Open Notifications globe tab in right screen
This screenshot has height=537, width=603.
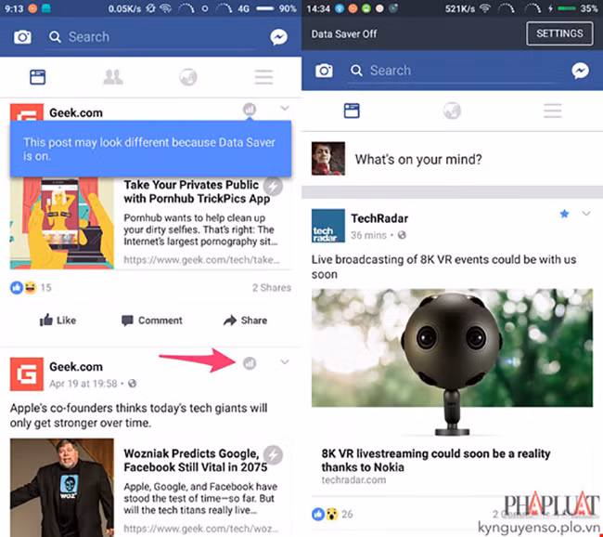point(452,111)
